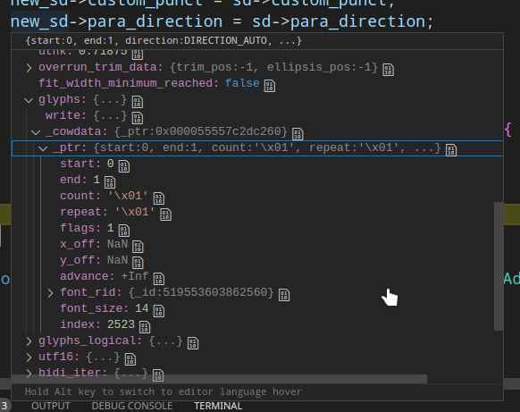
Task: View binary data icon beside x_off
Action: tap(138, 247)
